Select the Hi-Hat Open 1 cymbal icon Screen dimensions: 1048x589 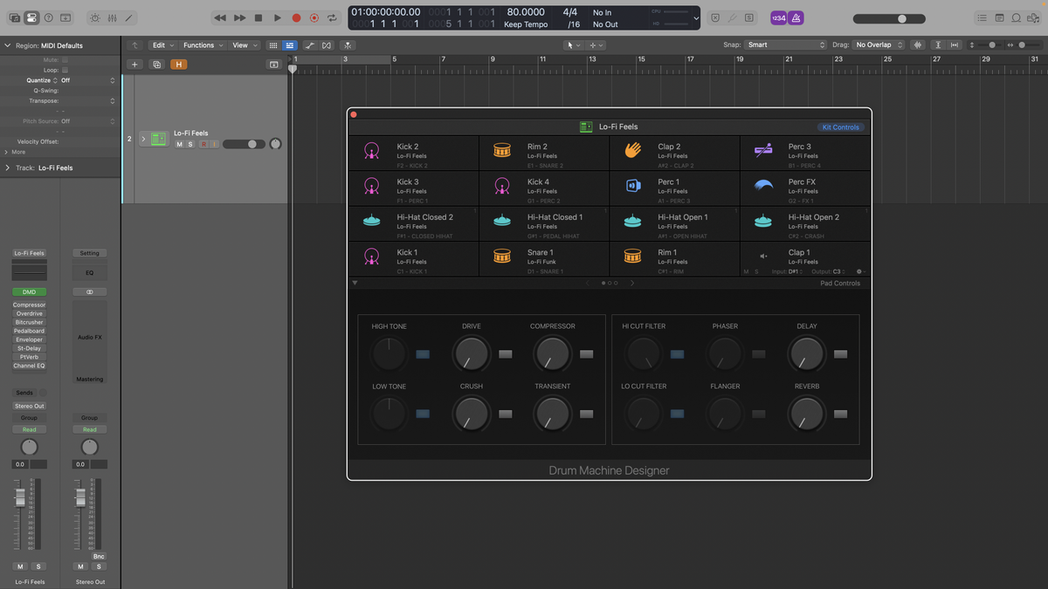pos(632,221)
